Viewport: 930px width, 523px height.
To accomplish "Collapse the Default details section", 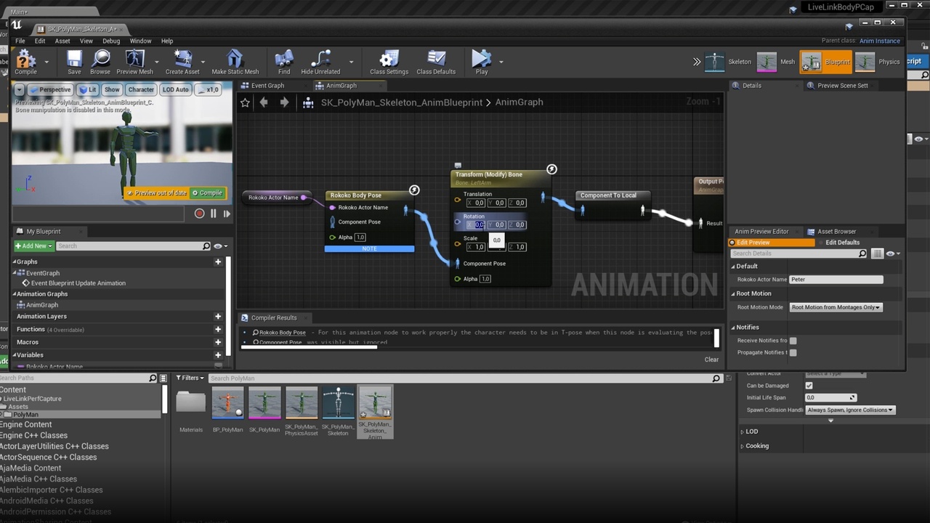I will point(733,266).
